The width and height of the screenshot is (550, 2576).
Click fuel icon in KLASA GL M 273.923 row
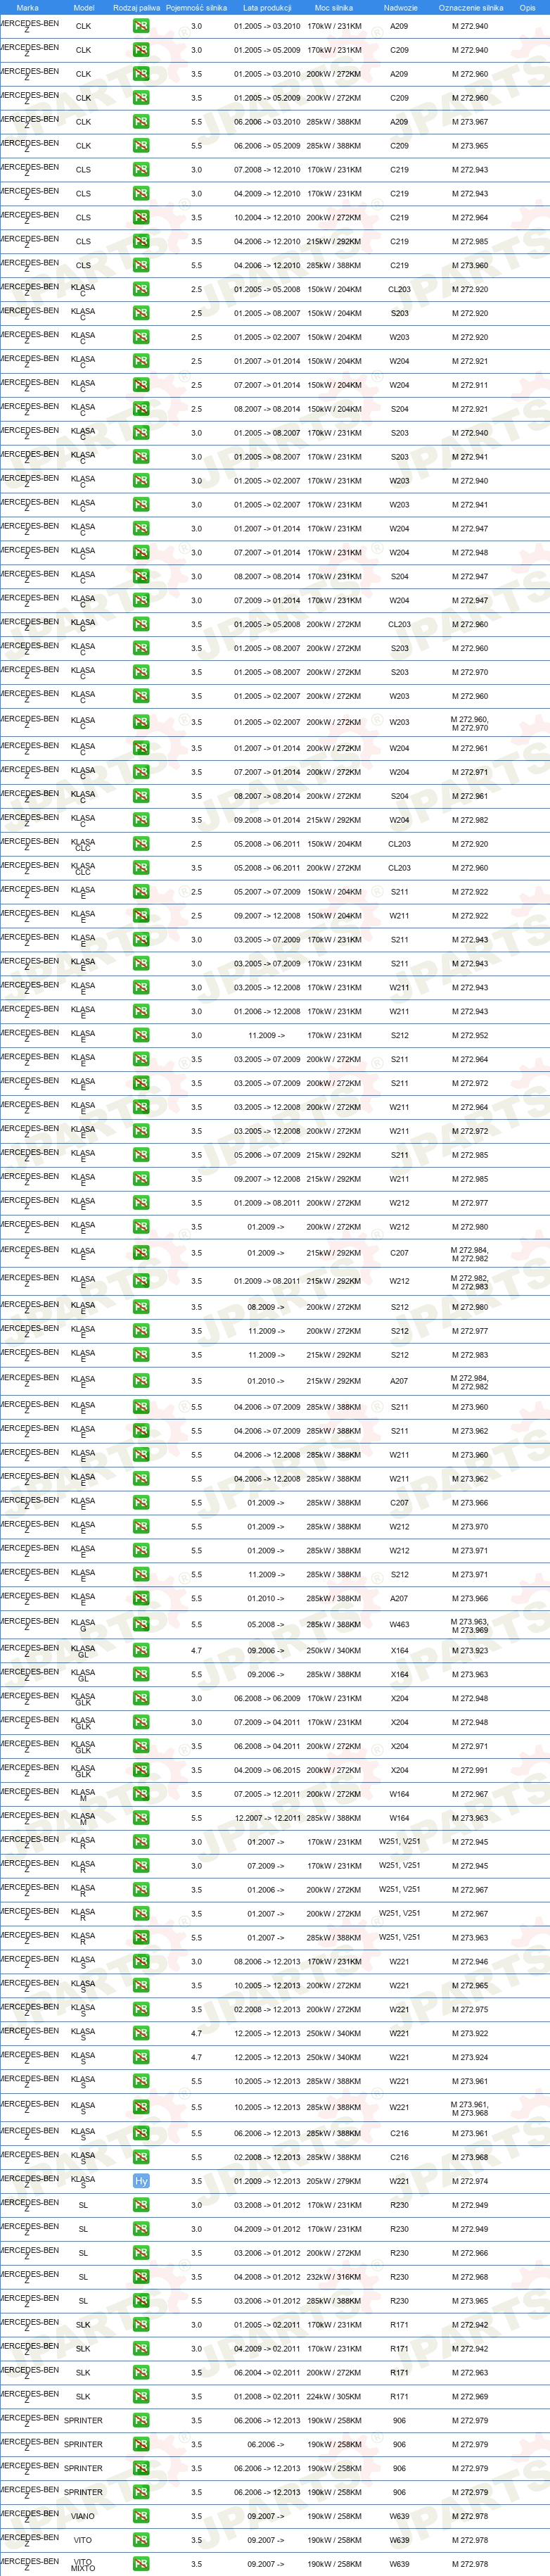point(141,1651)
